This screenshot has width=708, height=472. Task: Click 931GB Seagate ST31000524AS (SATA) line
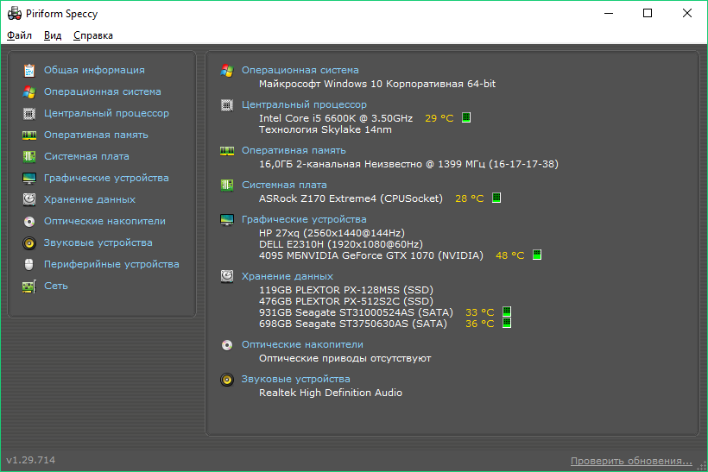(356, 312)
